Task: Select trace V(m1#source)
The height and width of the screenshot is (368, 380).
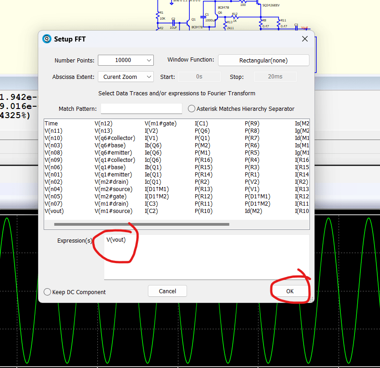Action: coord(113,211)
